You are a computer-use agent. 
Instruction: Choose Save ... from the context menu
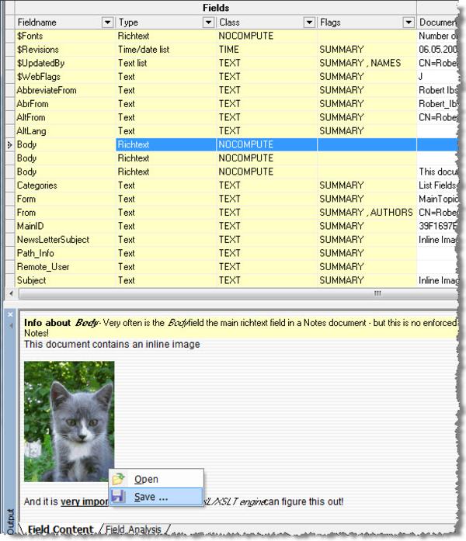tap(156, 497)
